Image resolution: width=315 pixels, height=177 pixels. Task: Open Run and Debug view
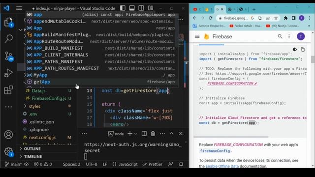(x=8, y=73)
